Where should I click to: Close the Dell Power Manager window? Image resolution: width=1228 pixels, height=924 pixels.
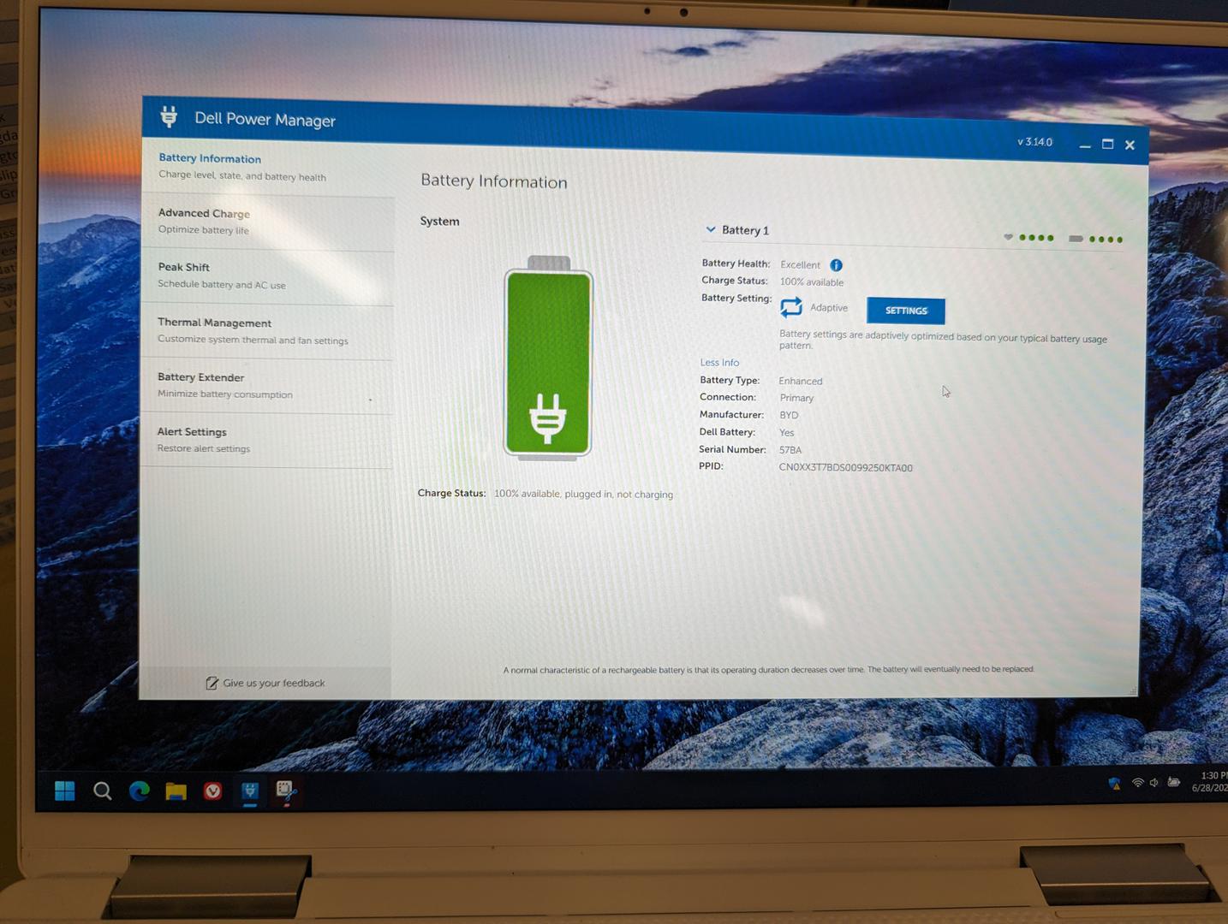1130,145
